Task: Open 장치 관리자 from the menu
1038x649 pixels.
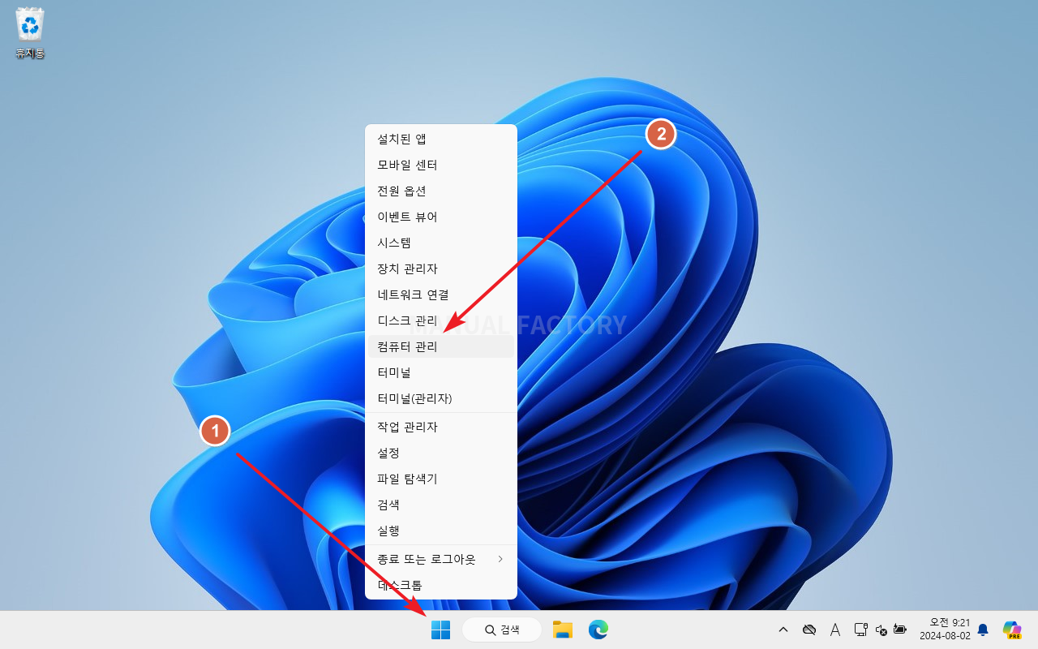Action: point(441,269)
